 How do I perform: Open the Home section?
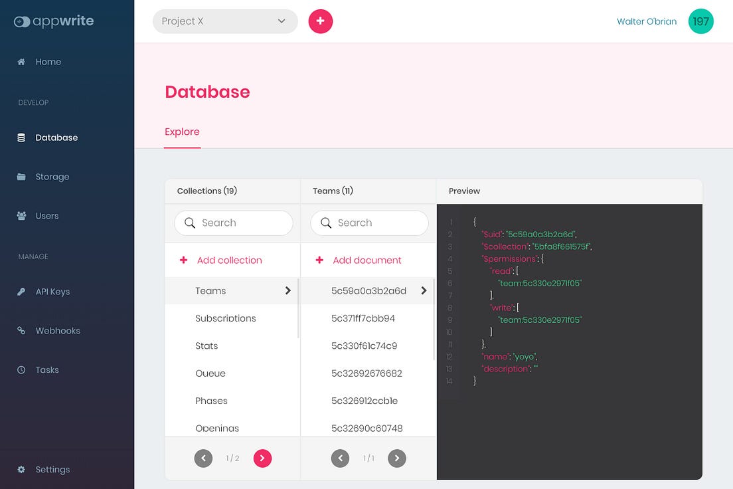click(x=48, y=61)
